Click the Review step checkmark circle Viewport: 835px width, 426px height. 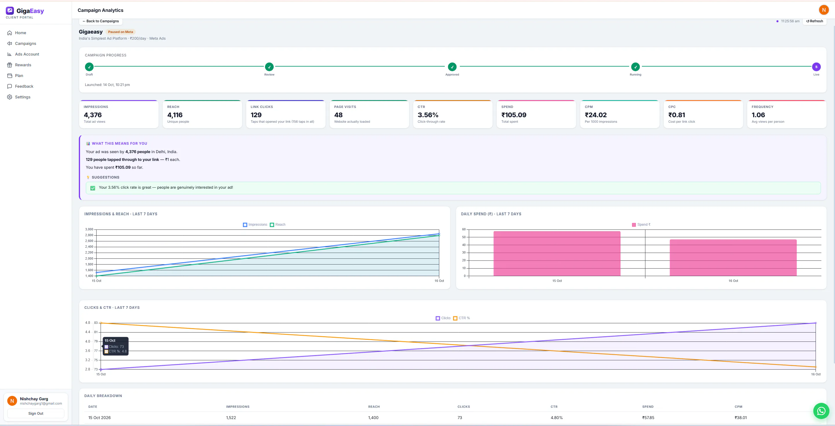click(269, 67)
